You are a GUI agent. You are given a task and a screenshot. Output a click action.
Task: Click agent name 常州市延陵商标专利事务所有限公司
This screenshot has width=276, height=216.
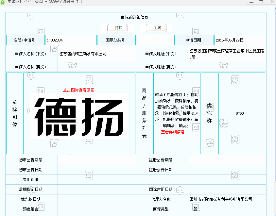point(221,199)
